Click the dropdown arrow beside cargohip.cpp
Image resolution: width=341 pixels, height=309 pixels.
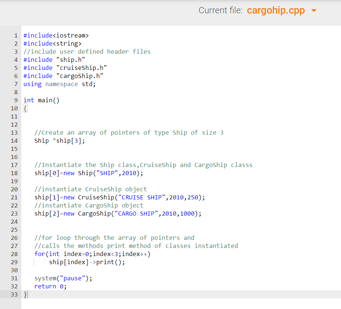pos(314,10)
